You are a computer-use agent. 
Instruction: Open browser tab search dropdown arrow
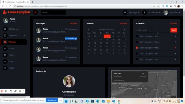tap(166, 2)
